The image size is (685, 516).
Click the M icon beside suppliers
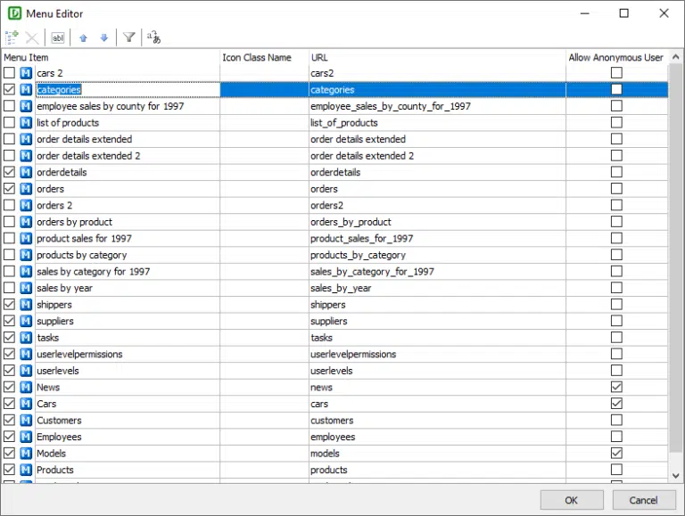(x=26, y=321)
